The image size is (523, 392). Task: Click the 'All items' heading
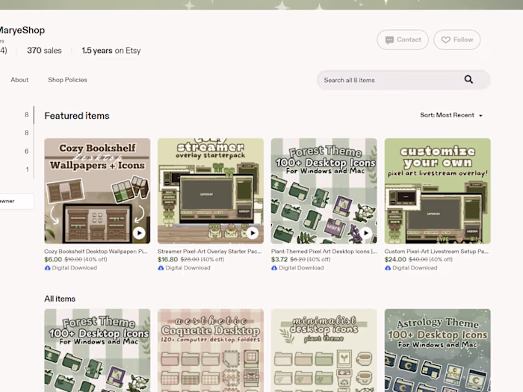(60, 299)
